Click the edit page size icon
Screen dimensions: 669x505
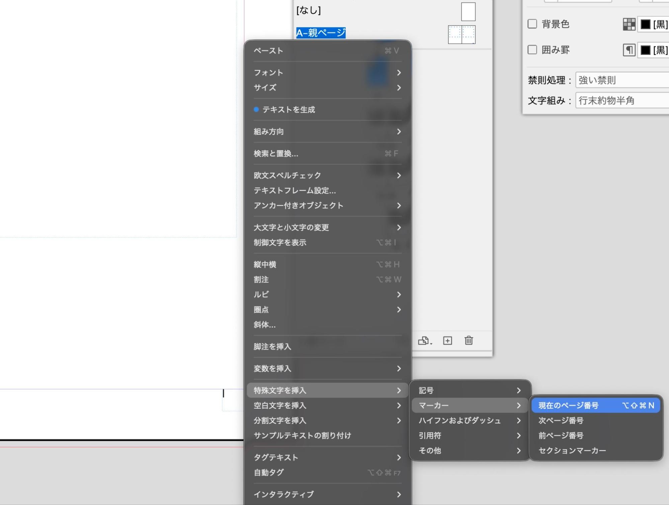(x=425, y=340)
